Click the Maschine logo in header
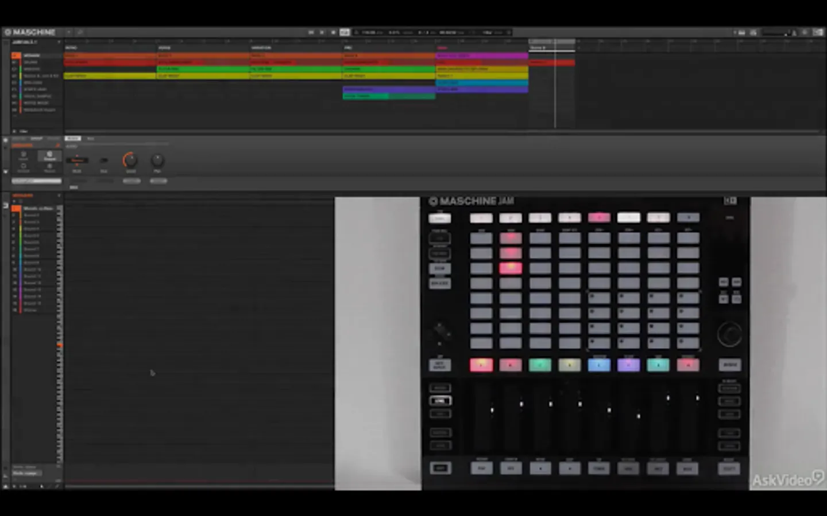The height and width of the screenshot is (516, 827). pyautogui.click(x=30, y=32)
